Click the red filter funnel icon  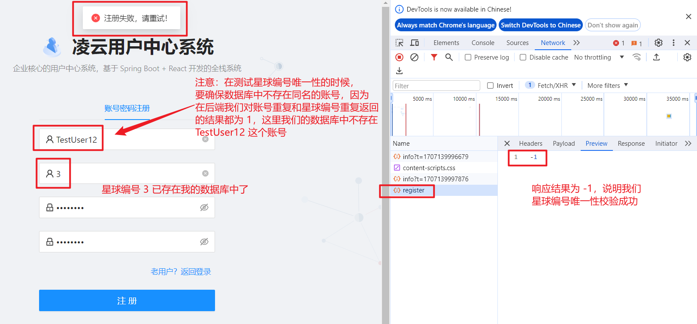[x=434, y=57]
